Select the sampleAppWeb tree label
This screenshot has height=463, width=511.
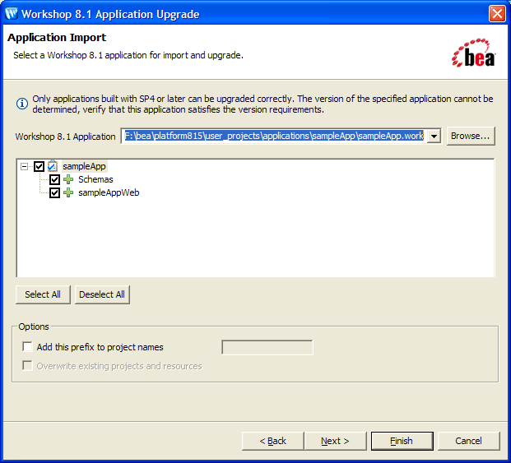tap(109, 192)
